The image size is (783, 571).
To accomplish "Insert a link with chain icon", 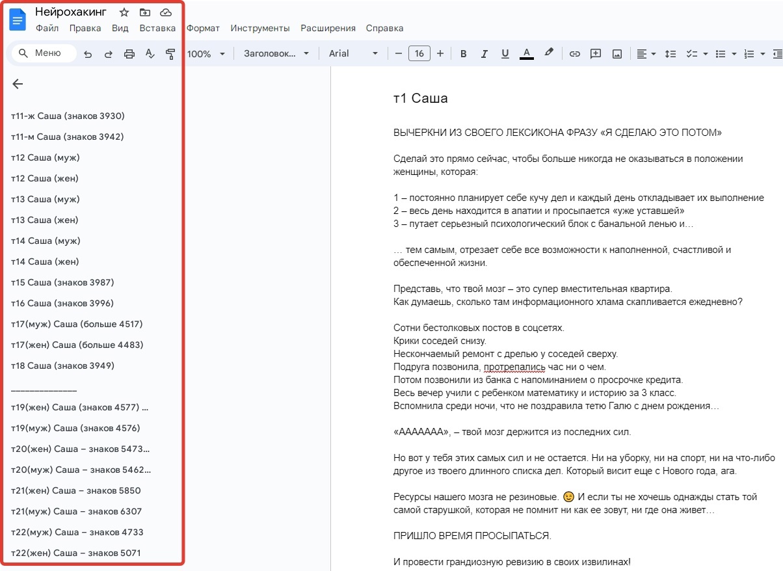I will point(574,54).
